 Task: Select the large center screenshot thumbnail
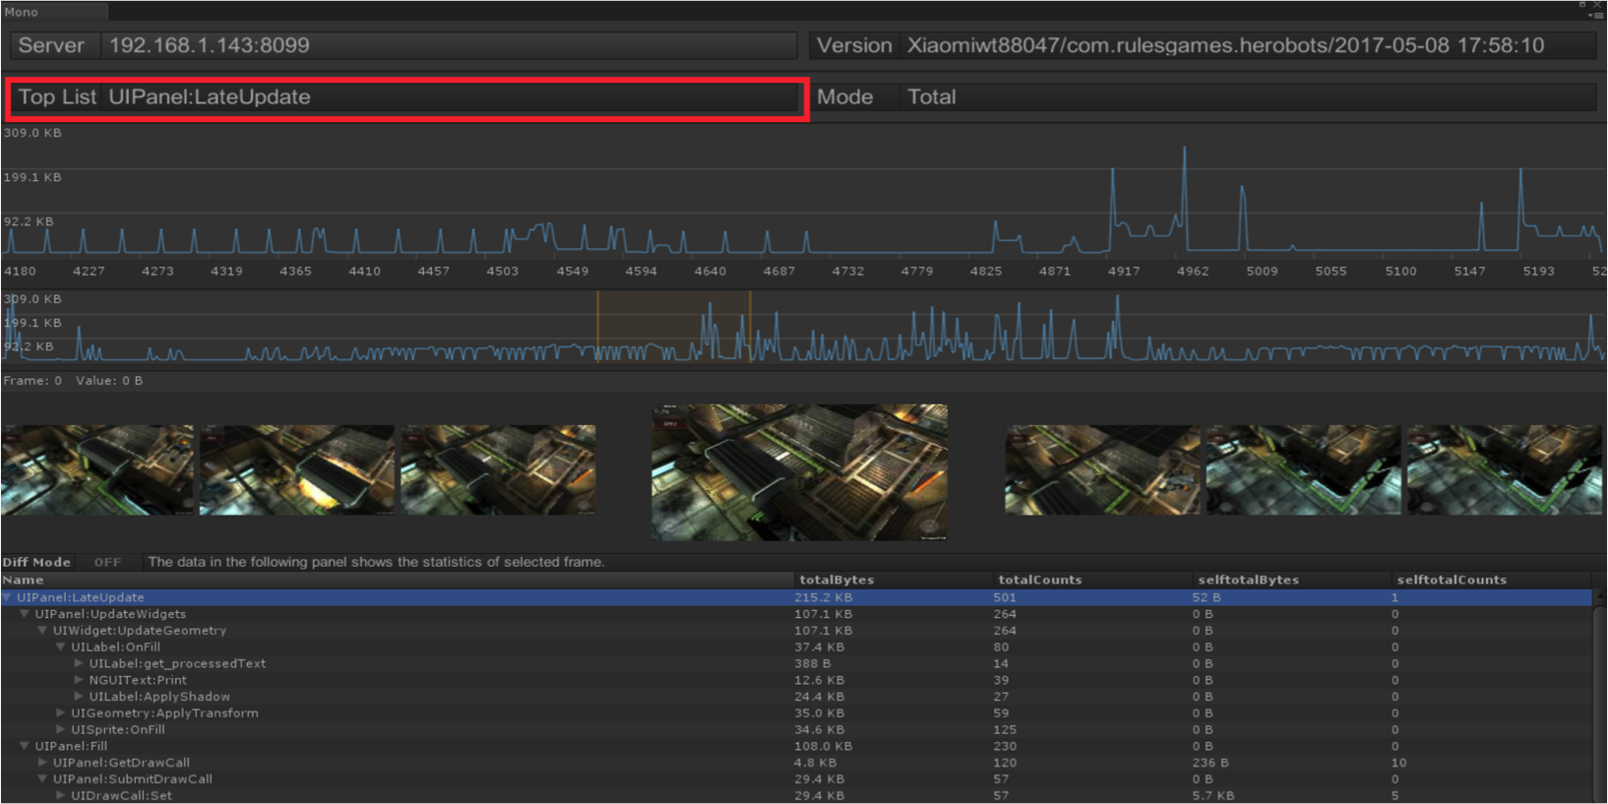(x=799, y=471)
